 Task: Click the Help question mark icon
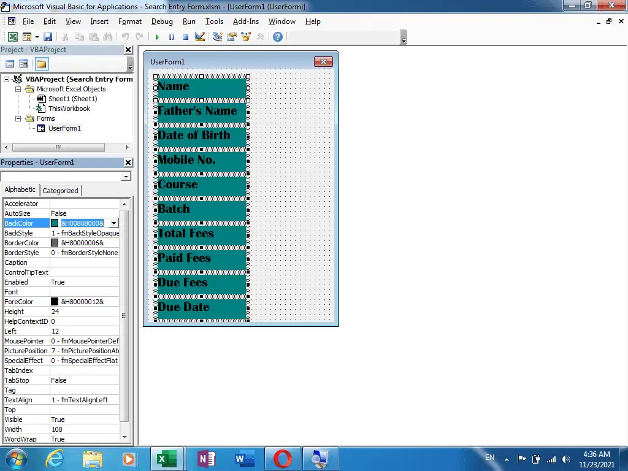click(278, 37)
